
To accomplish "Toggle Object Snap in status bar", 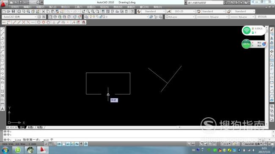I will 63,144.
